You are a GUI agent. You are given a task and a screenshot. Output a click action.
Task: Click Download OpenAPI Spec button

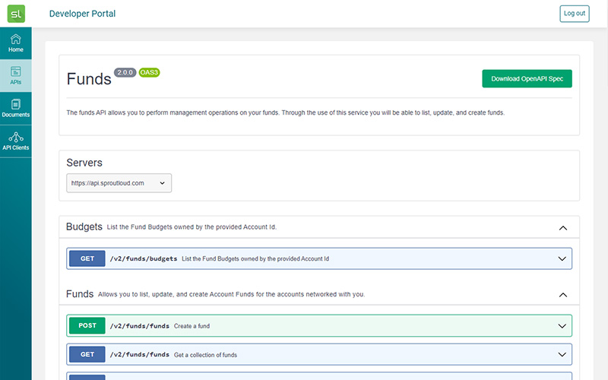coord(527,79)
